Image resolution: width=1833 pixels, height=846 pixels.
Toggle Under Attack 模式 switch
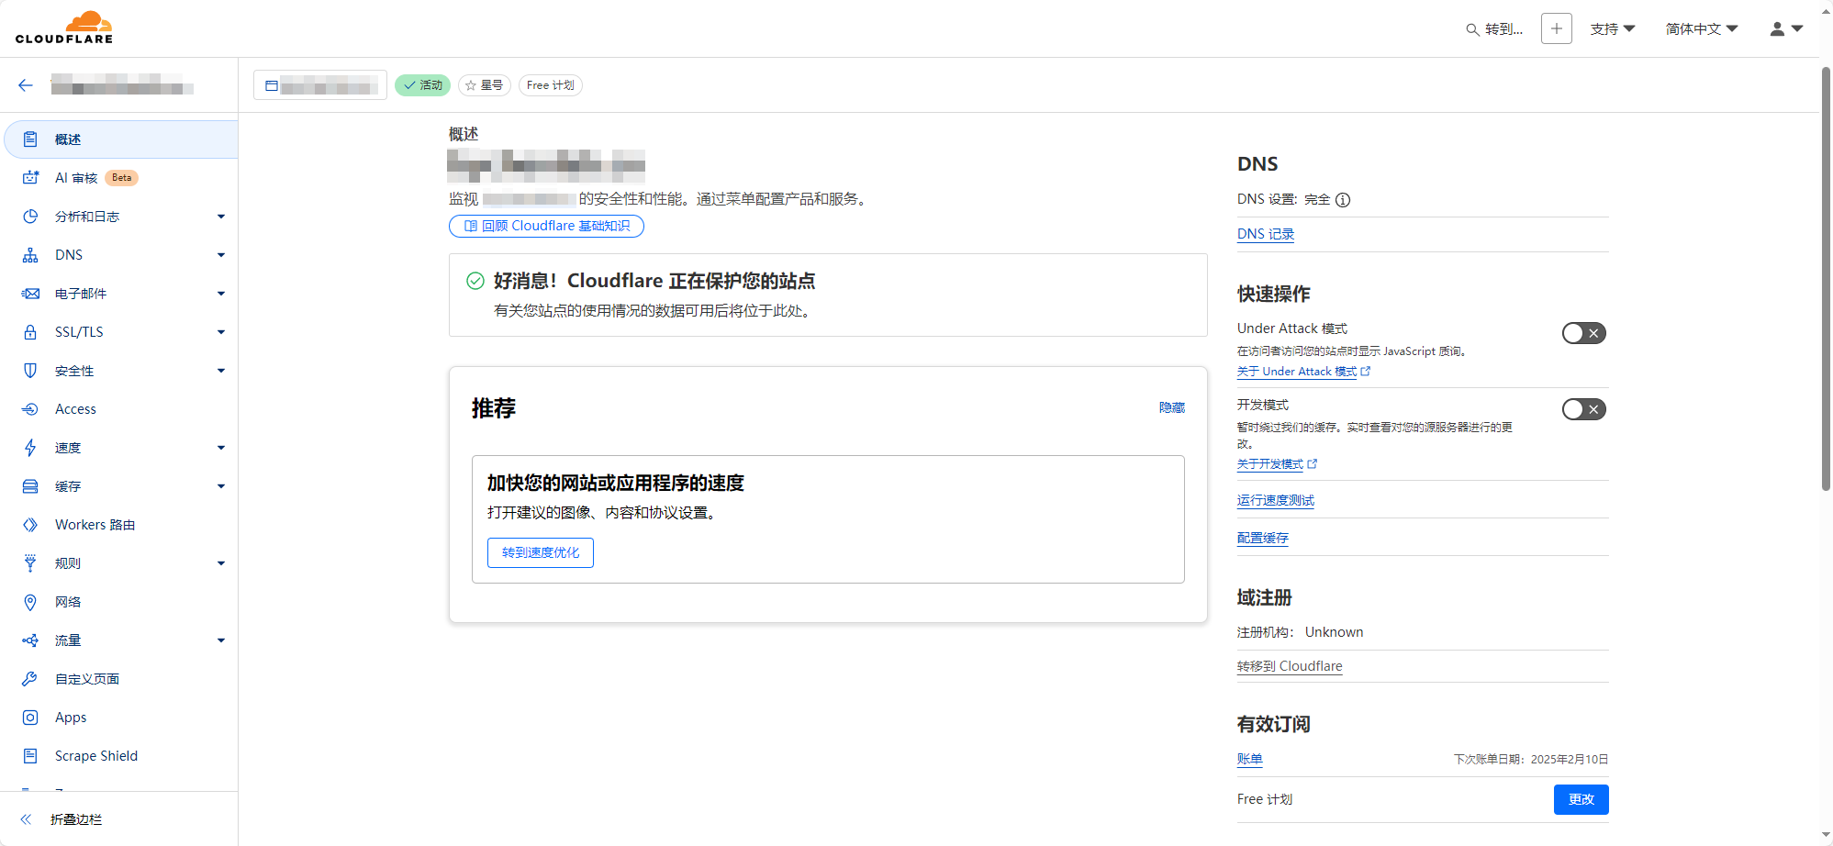click(x=1584, y=333)
